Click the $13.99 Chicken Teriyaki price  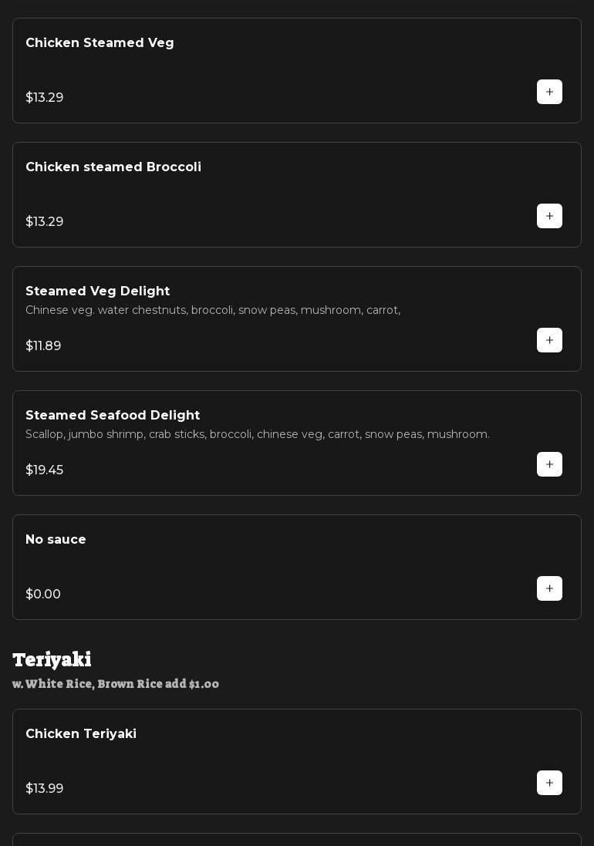(x=45, y=789)
